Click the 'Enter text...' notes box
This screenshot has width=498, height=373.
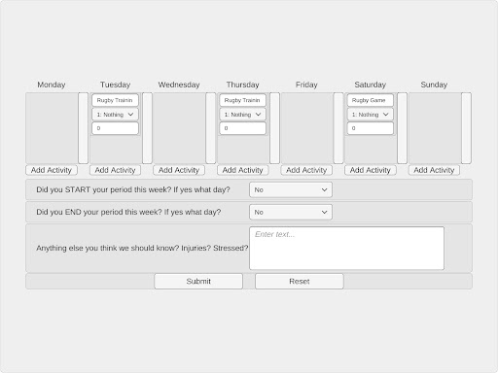click(346, 248)
